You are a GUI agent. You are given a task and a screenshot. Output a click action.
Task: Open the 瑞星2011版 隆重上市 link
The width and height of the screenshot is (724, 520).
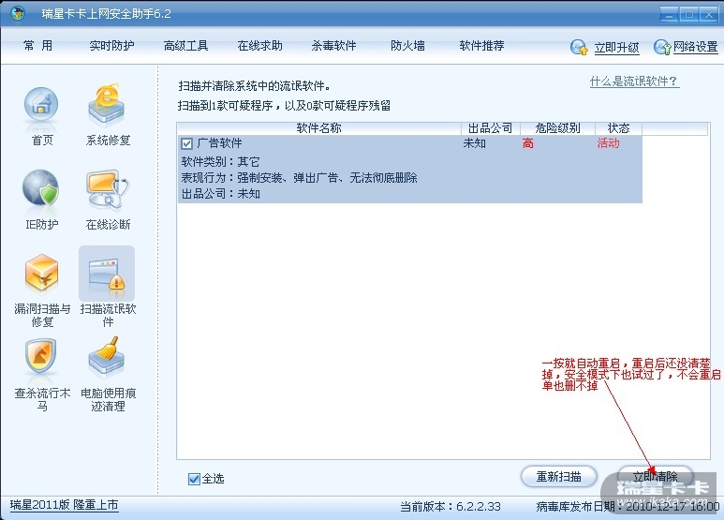(x=65, y=505)
